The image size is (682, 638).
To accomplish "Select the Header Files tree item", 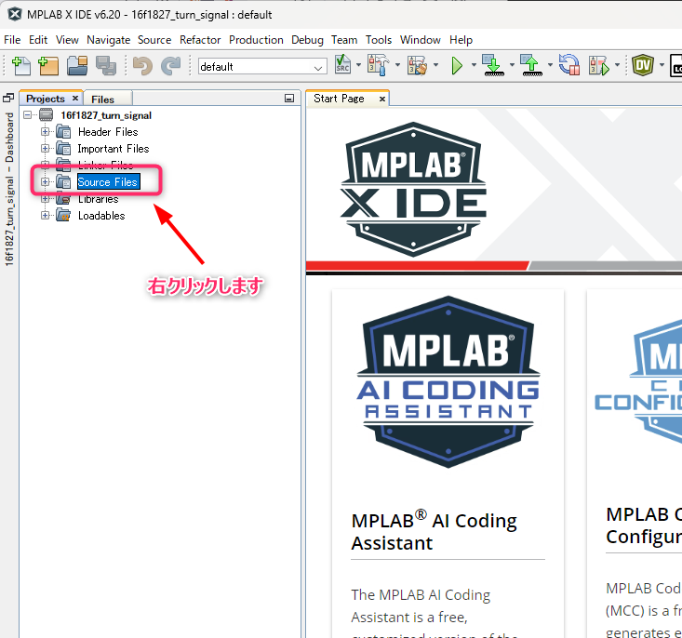I will click(x=108, y=132).
